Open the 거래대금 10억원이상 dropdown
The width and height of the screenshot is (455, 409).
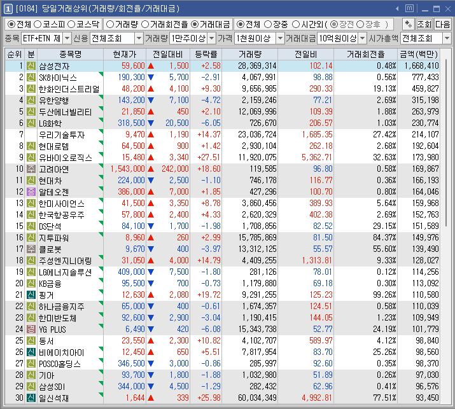coord(363,38)
